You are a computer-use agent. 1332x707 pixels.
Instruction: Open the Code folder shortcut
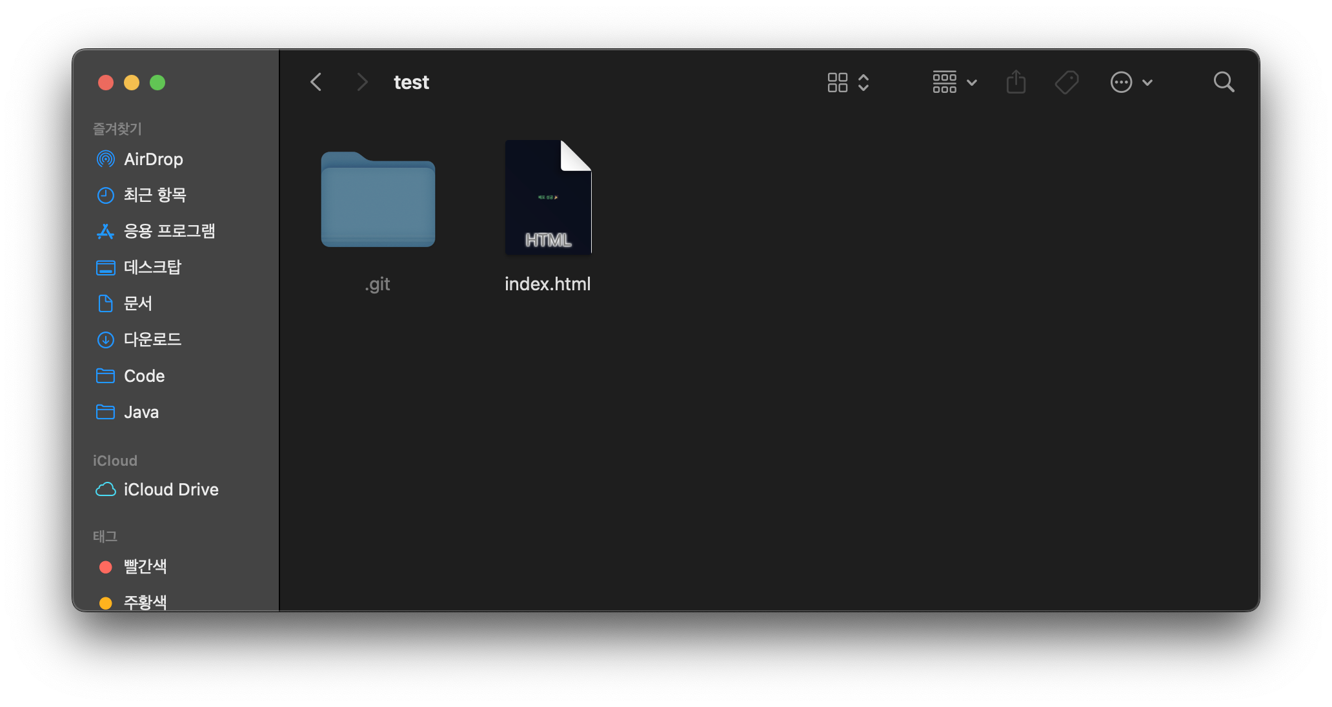point(144,376)
